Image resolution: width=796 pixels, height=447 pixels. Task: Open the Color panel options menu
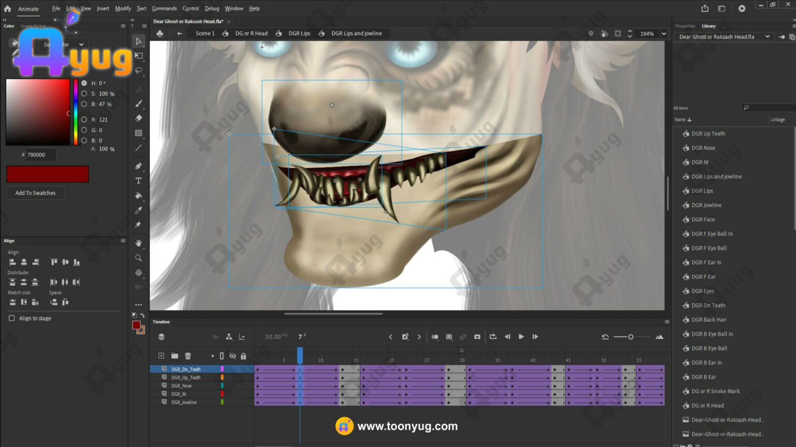click(x=123, y=26)
